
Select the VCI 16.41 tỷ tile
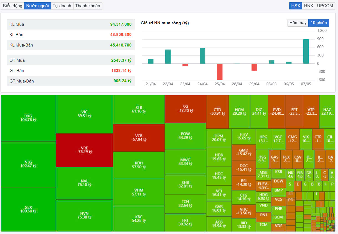click(x=219, y=193)
